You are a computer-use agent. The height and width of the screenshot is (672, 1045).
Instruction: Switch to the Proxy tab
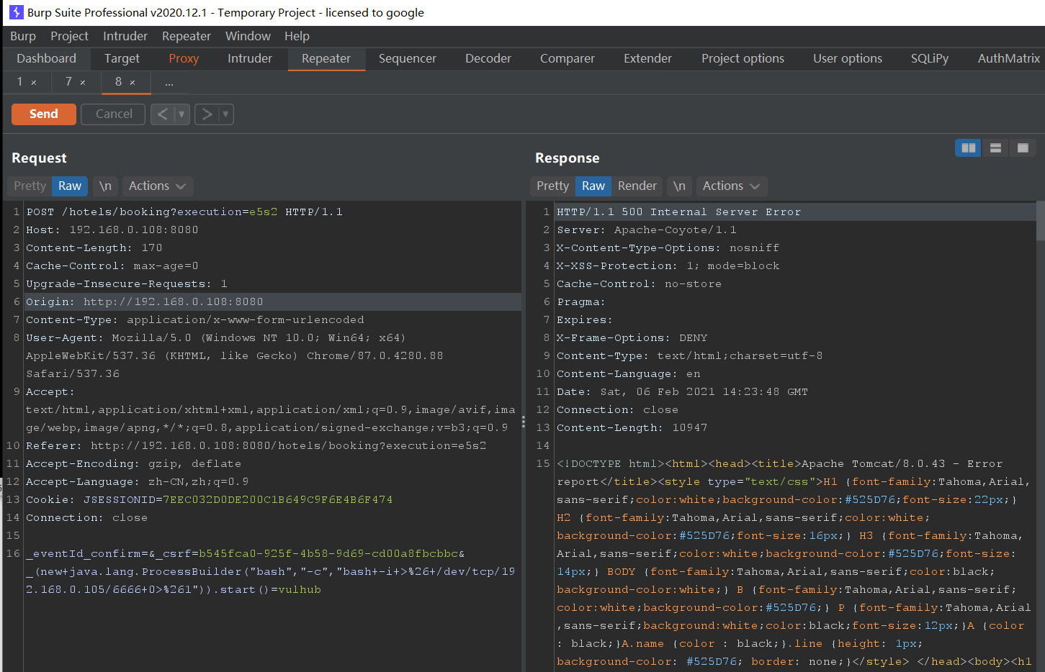click(184, 58)
